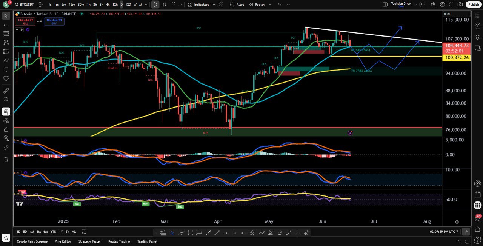Start bar Replay mode
483x246 pixels.
click(257, 5)
